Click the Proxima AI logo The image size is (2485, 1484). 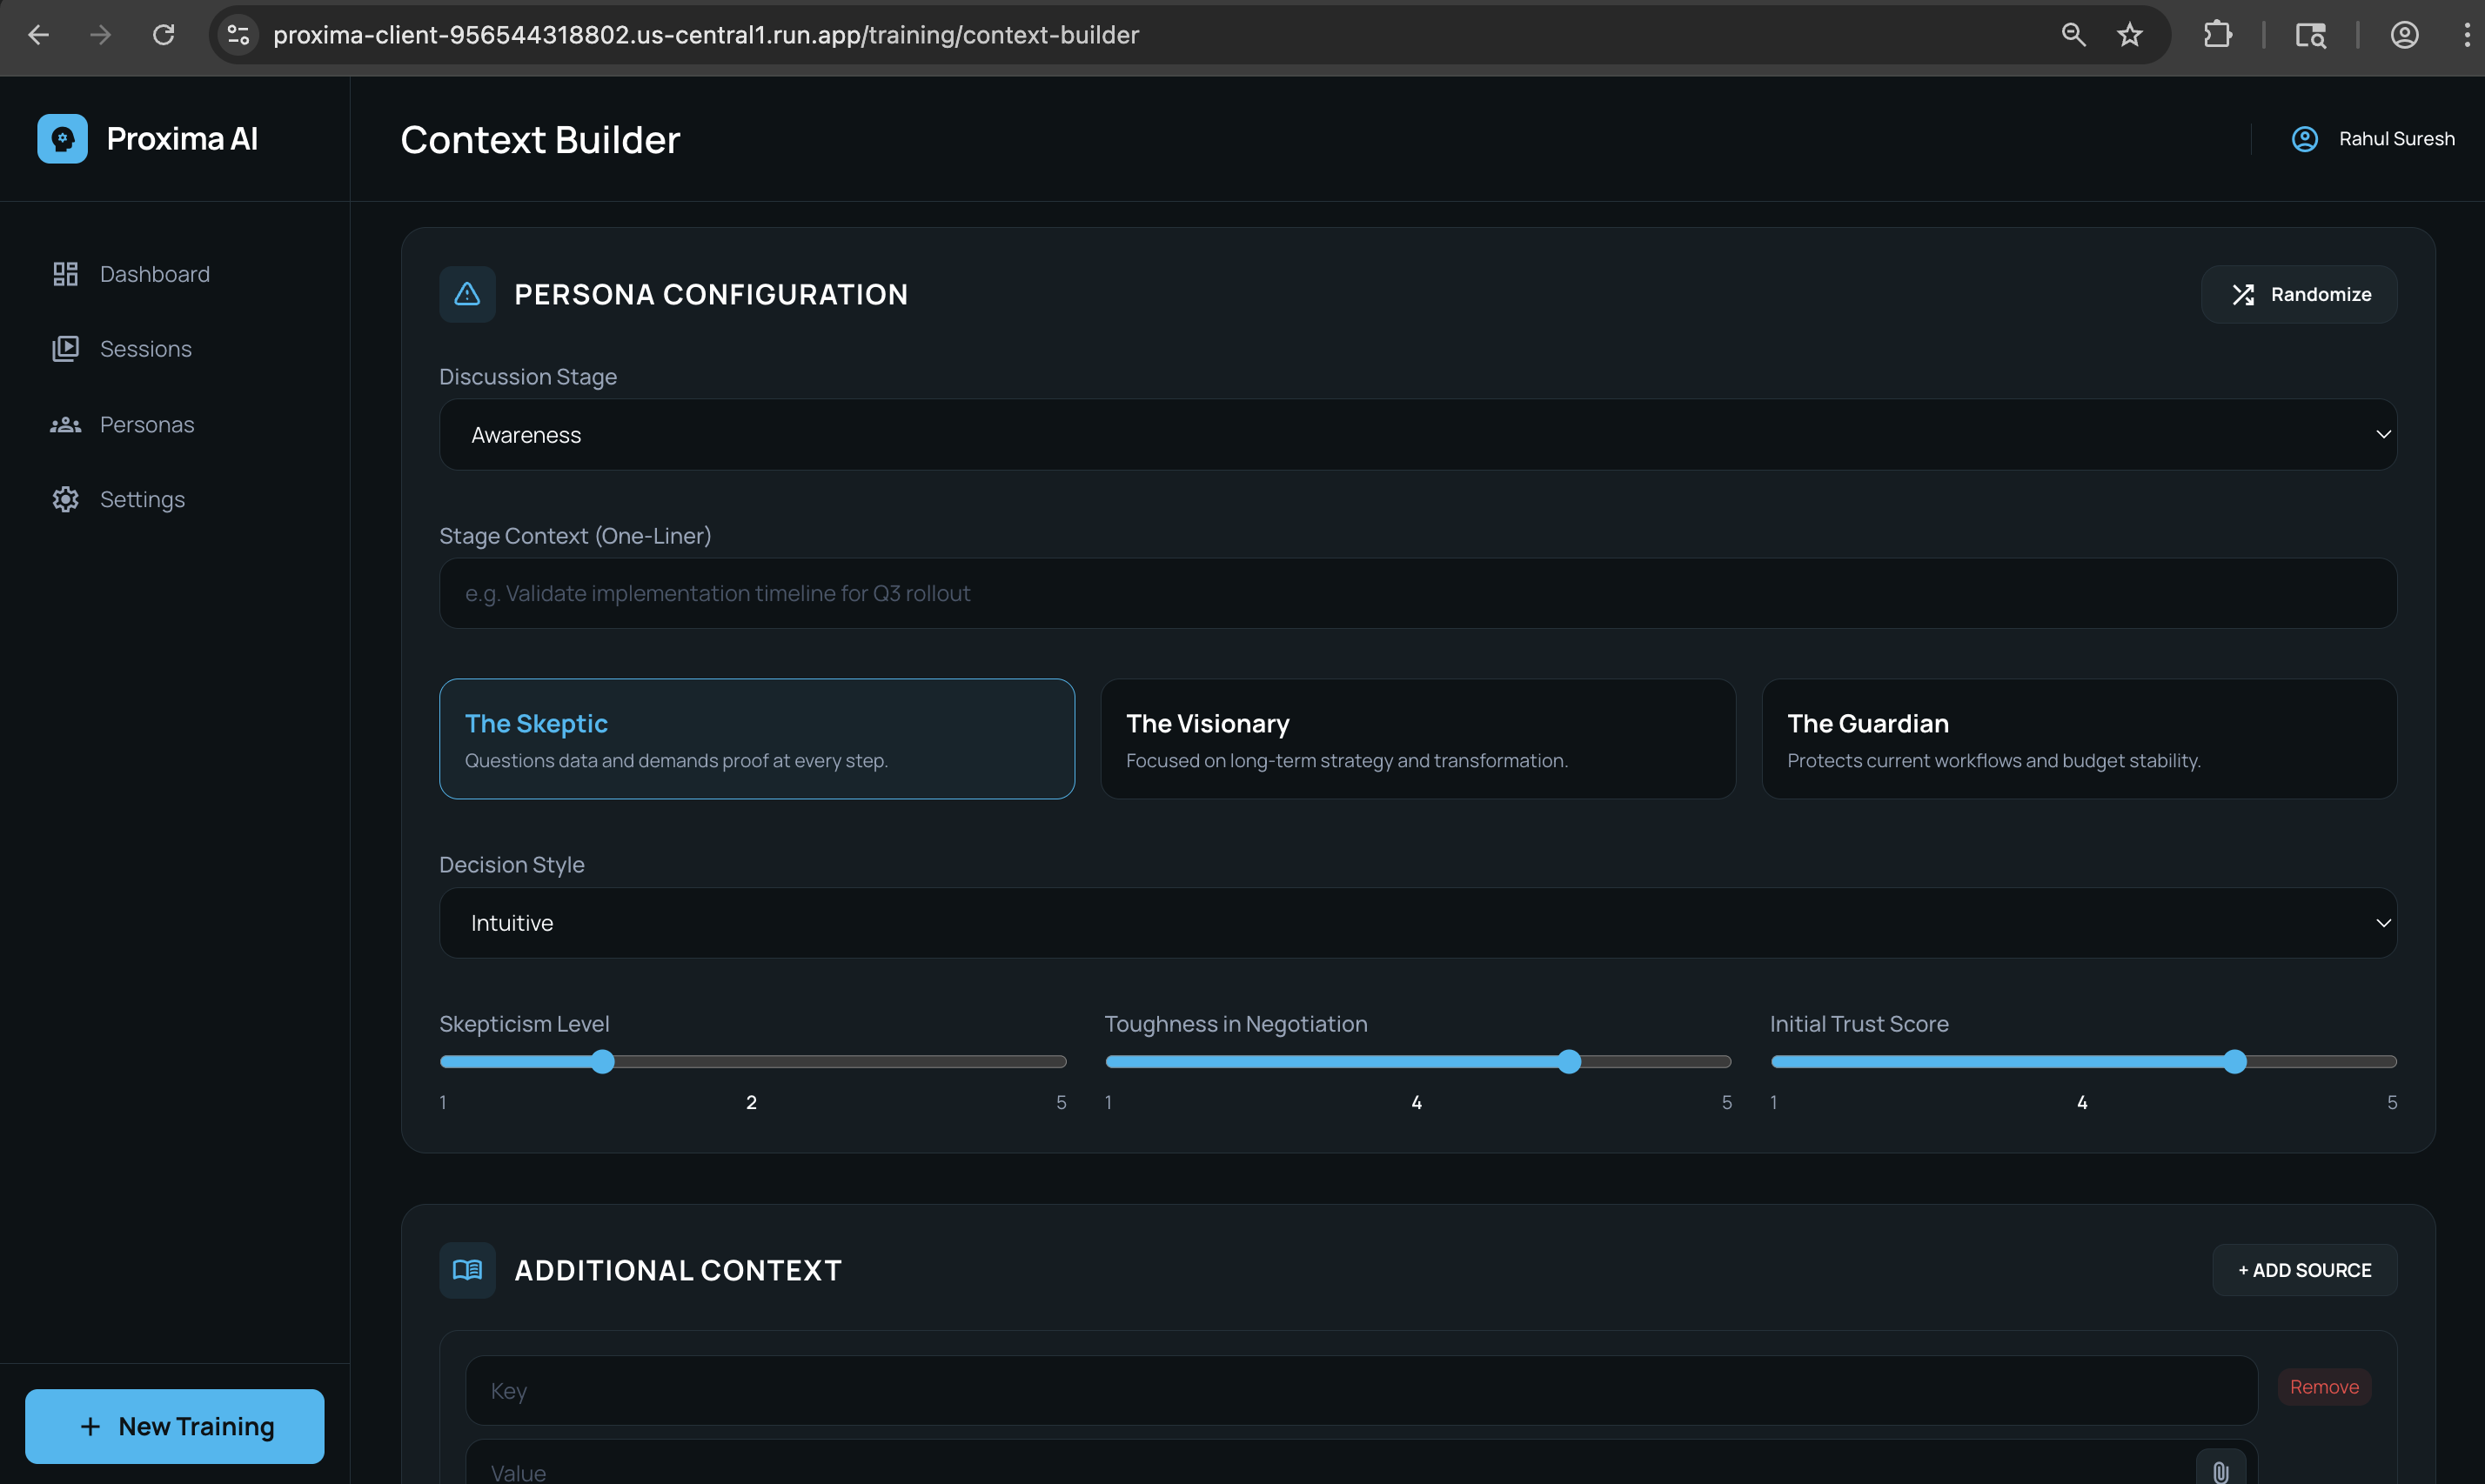62,138
